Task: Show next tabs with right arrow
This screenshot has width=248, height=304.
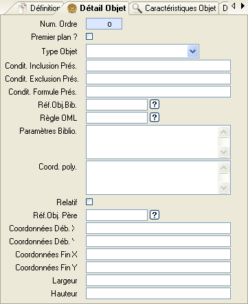Action: point(243,5)
